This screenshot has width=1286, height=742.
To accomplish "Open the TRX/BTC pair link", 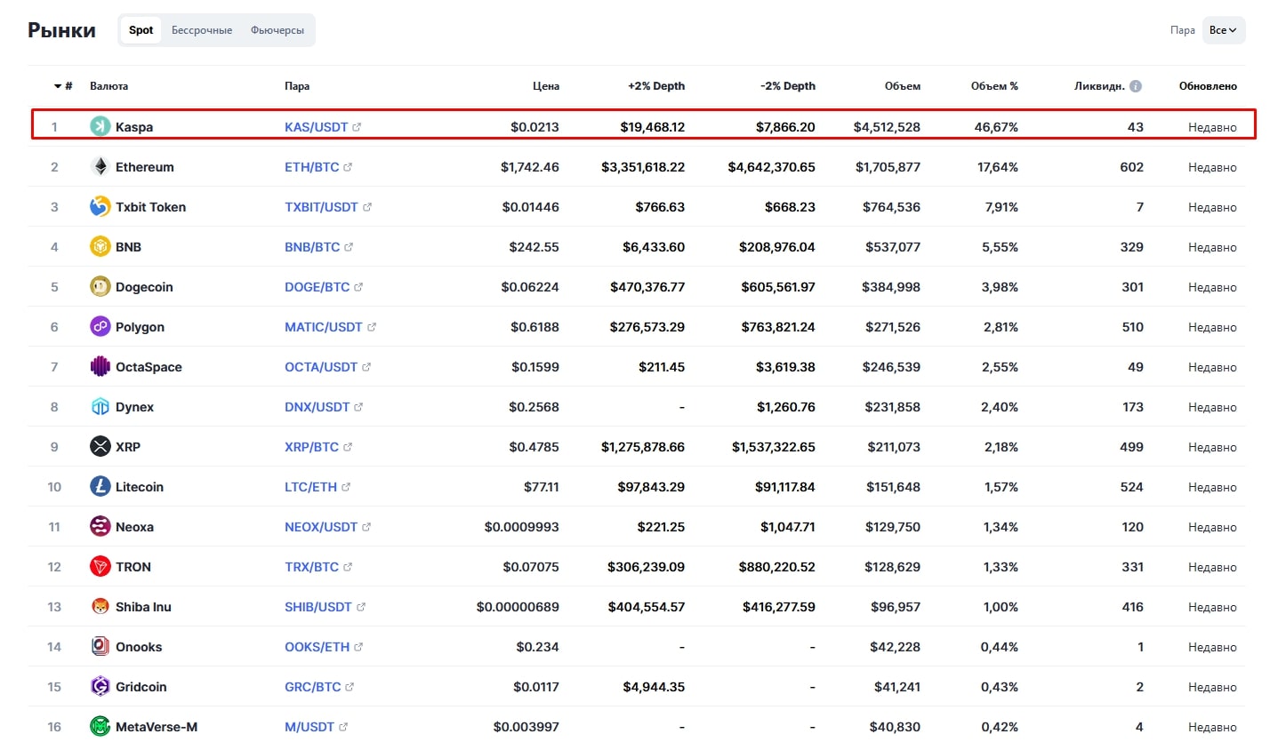I will [311, 567].
